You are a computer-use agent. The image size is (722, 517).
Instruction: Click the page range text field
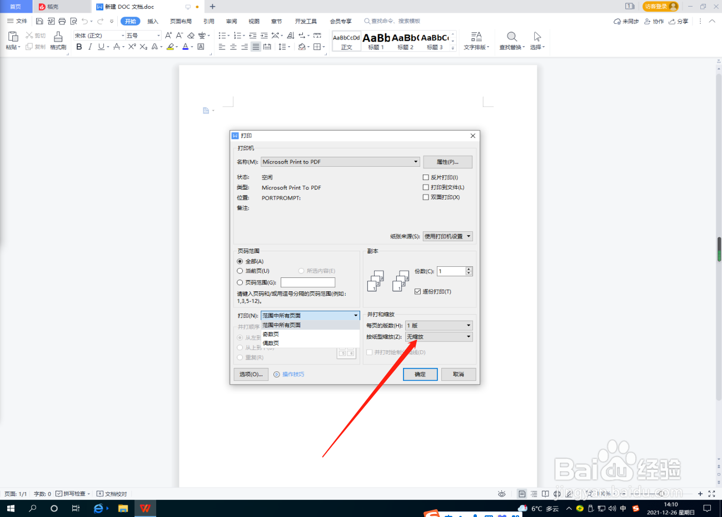(x=308, y=282)
